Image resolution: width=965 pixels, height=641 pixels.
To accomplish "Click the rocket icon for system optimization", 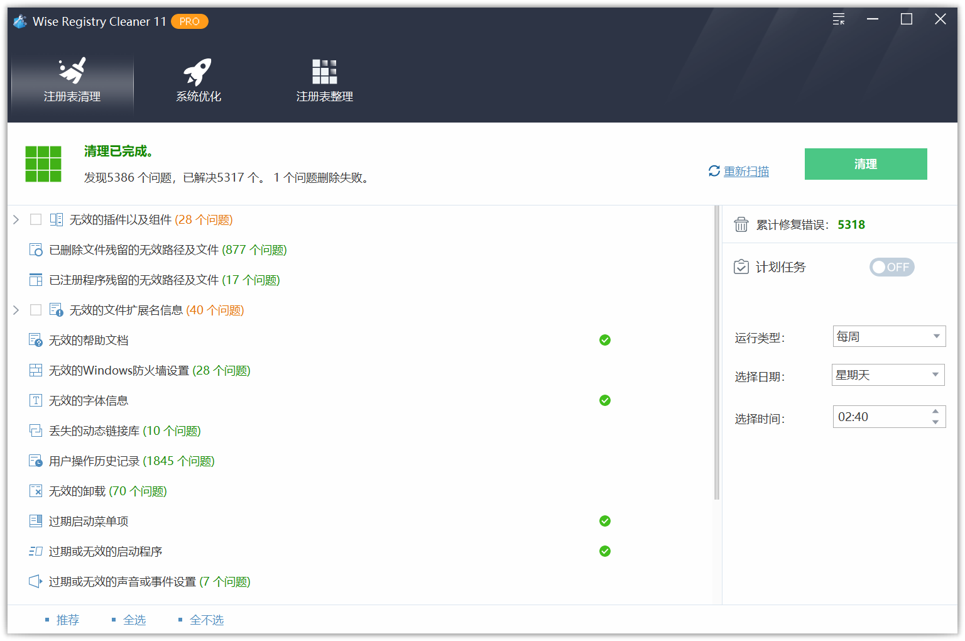I will tap(197, 72).
